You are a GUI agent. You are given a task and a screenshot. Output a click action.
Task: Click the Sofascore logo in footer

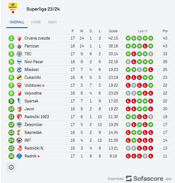[x=144, y=179]
